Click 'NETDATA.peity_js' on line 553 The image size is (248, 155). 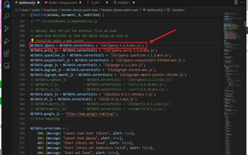[44, 51]
